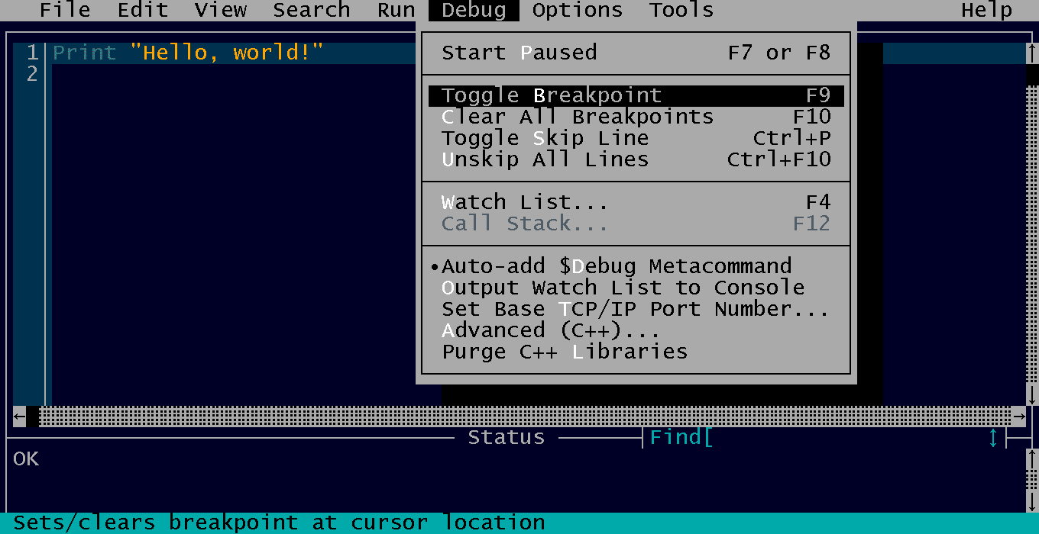
Task: Click the "Hello, world!" string
Action: [227, 53]
